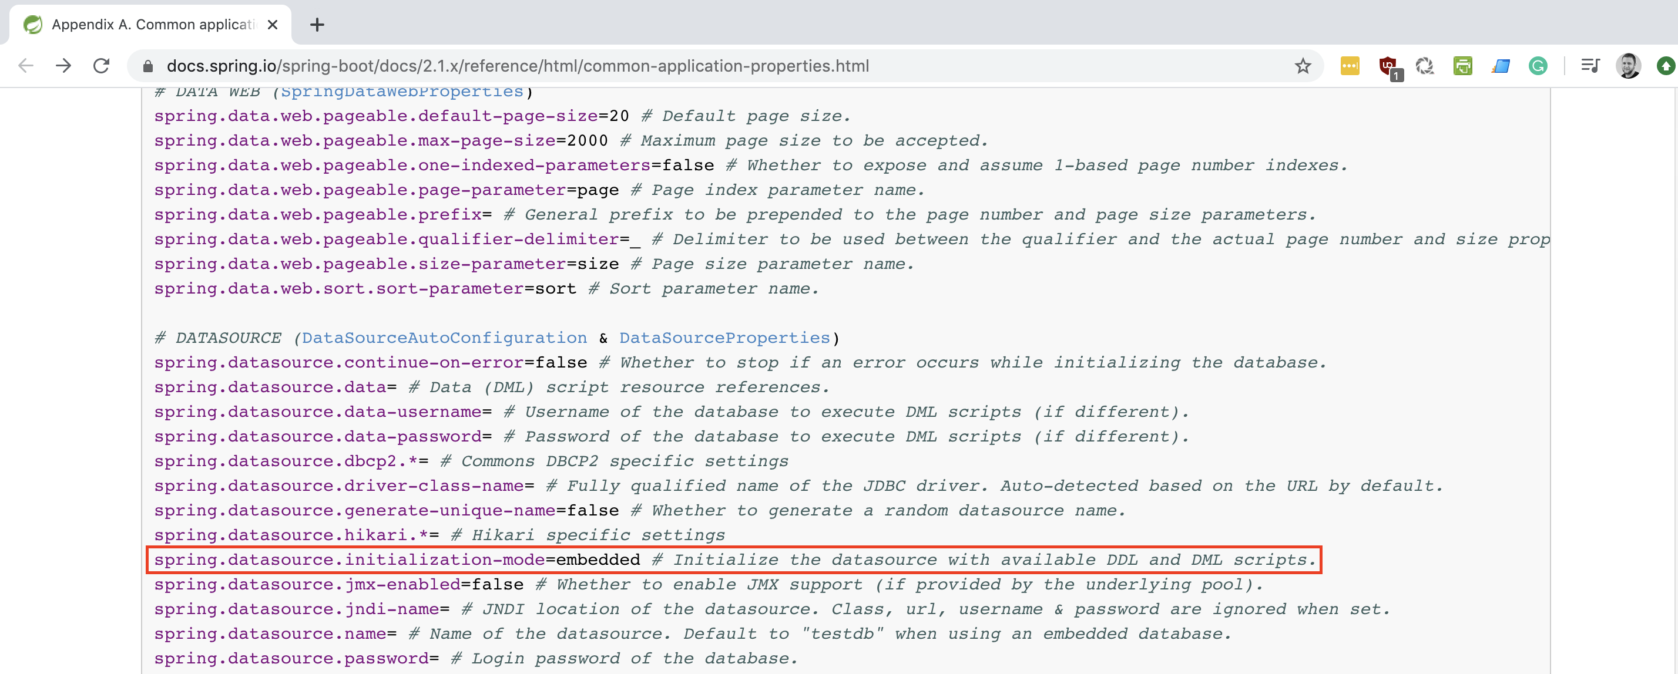Click spring.data.web.pageable.max-page-size property

[355, 141]
